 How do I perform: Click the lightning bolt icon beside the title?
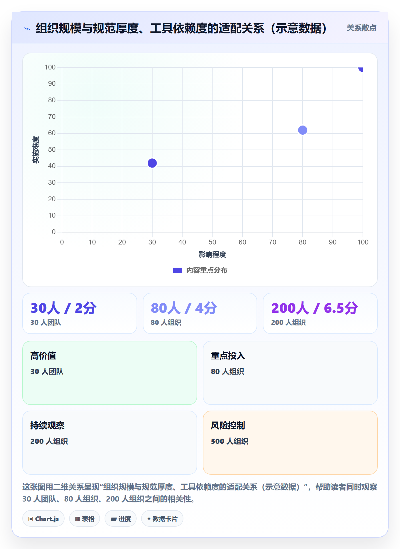coord(27,29)
